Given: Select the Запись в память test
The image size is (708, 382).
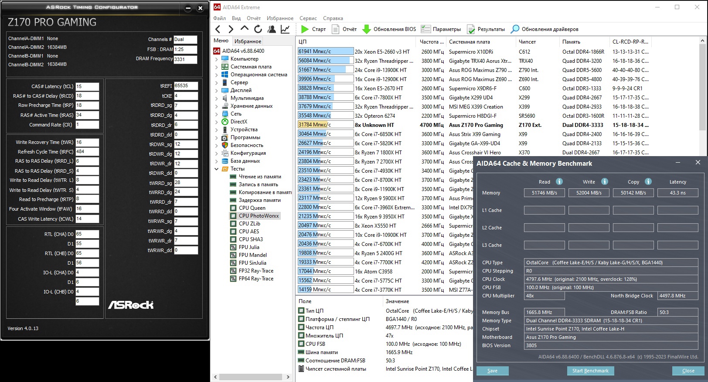Looking at the screenshot, I should tap(258, 184).
